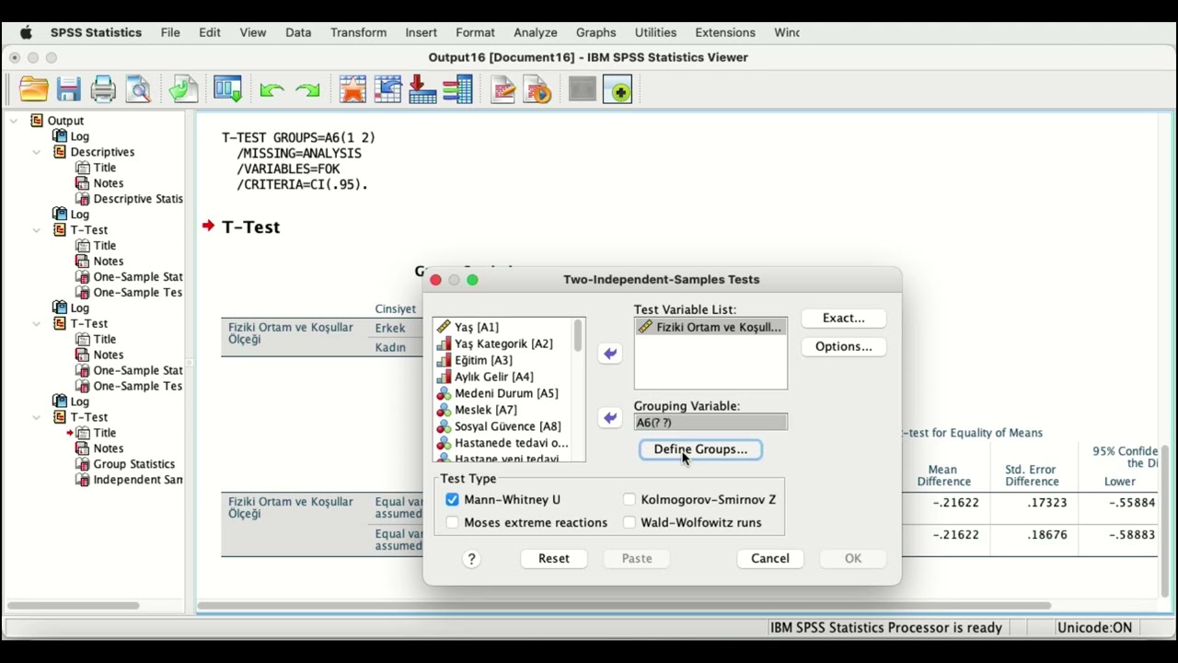
Task: Click the Define Groups... button
Action: tap(700, 449)
